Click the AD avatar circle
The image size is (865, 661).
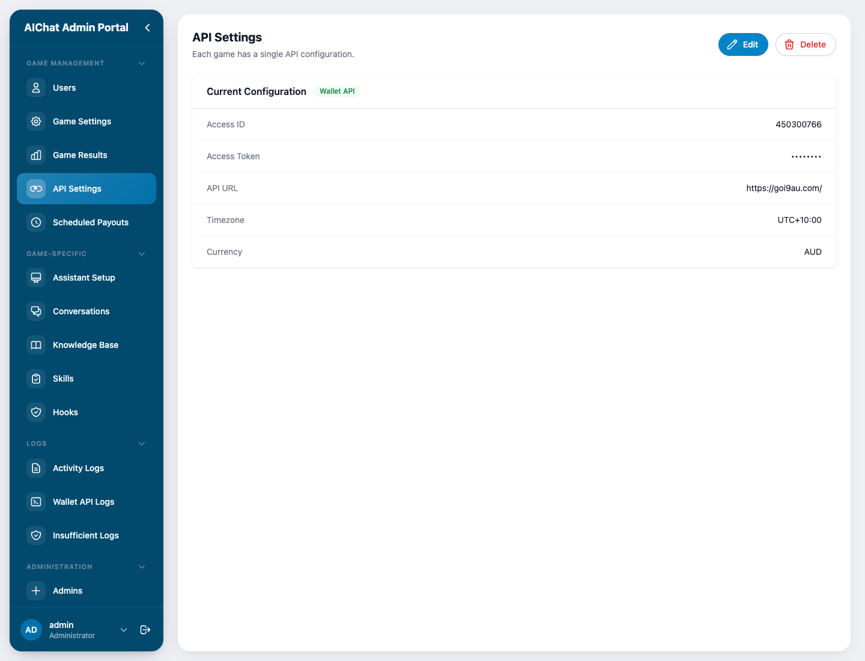(x=31, y=630)
